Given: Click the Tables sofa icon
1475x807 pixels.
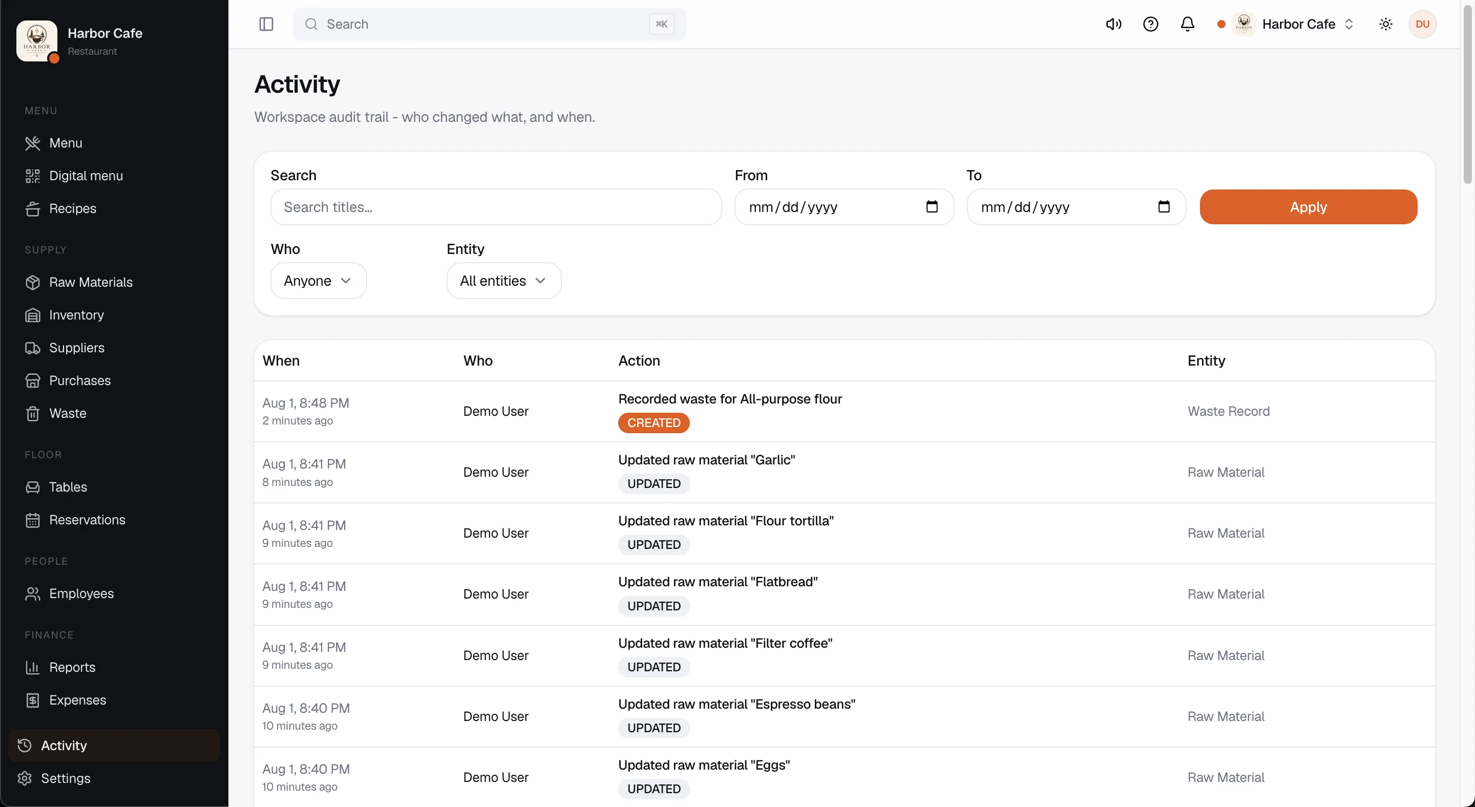Looking at the screenshot, I should click(33, 487).
